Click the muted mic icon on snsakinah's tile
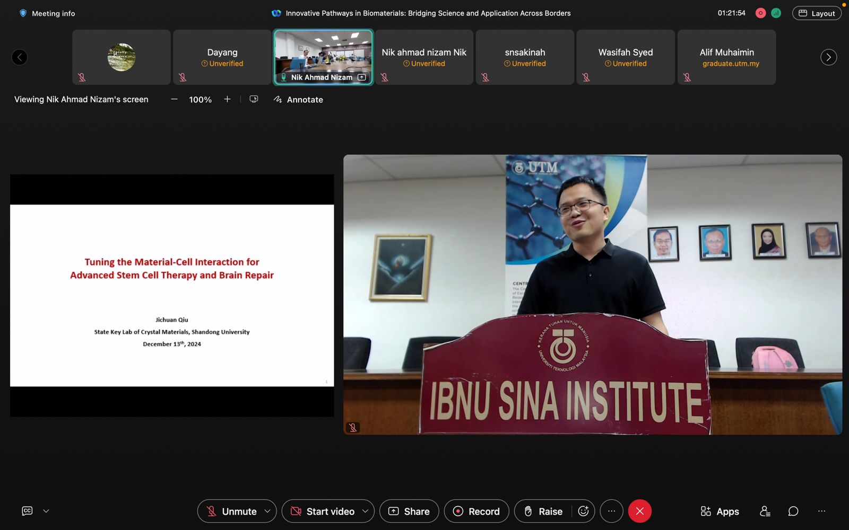The width and height of the screenshot is (849, 530). [485, 77]
